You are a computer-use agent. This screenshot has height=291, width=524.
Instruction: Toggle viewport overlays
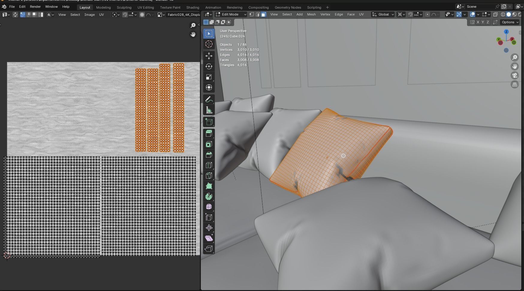(472, 14)
